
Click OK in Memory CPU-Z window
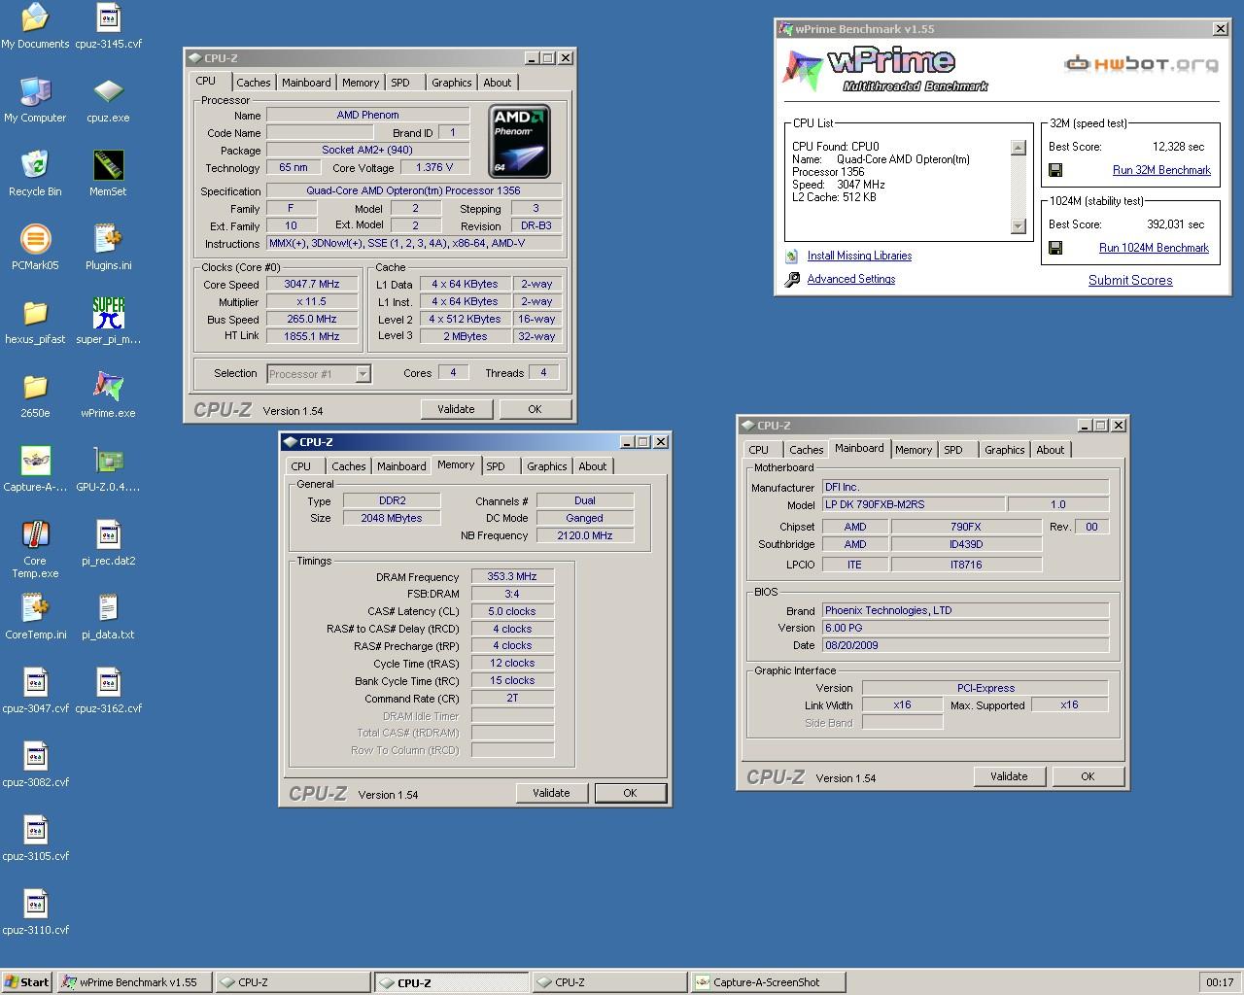click(x=630, y=793)
